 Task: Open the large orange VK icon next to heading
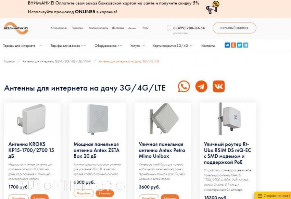click(219, 86)
